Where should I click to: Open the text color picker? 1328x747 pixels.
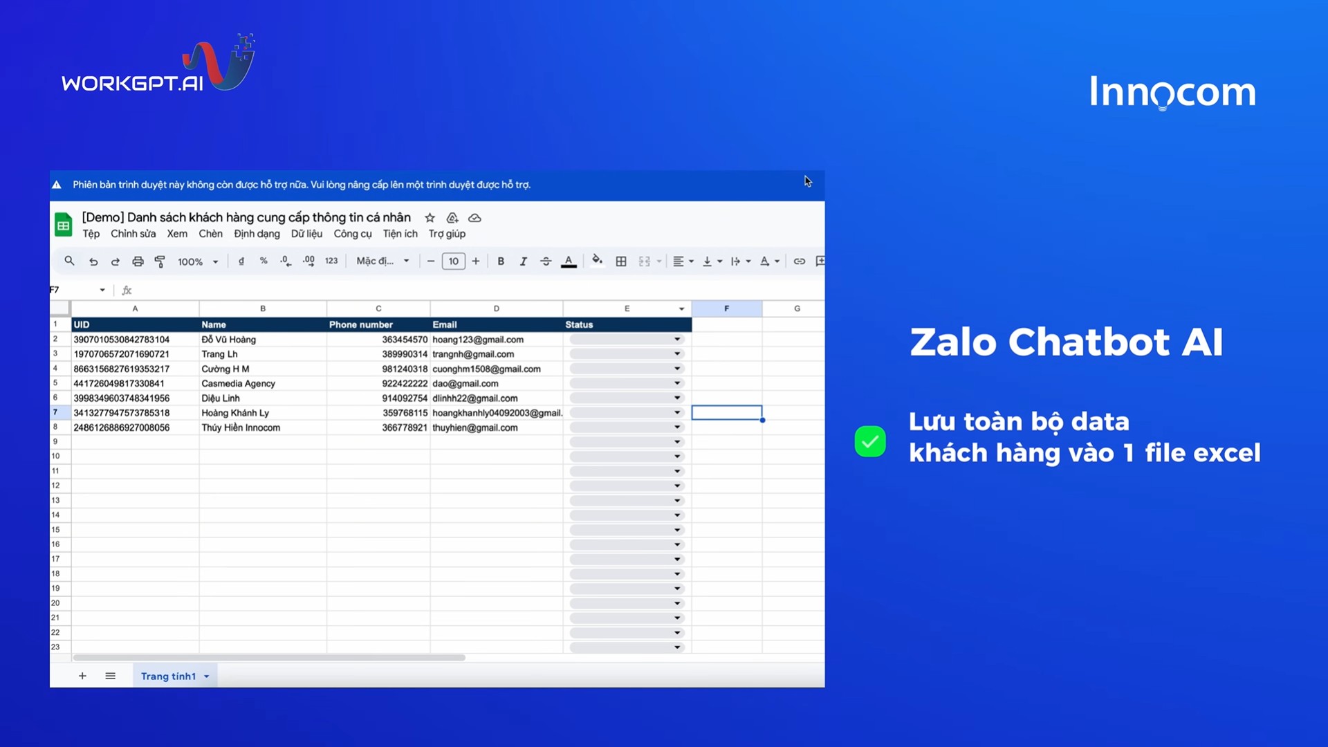569,261
